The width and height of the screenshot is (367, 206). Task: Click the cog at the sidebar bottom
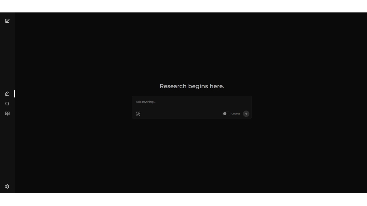coord(7,187)
